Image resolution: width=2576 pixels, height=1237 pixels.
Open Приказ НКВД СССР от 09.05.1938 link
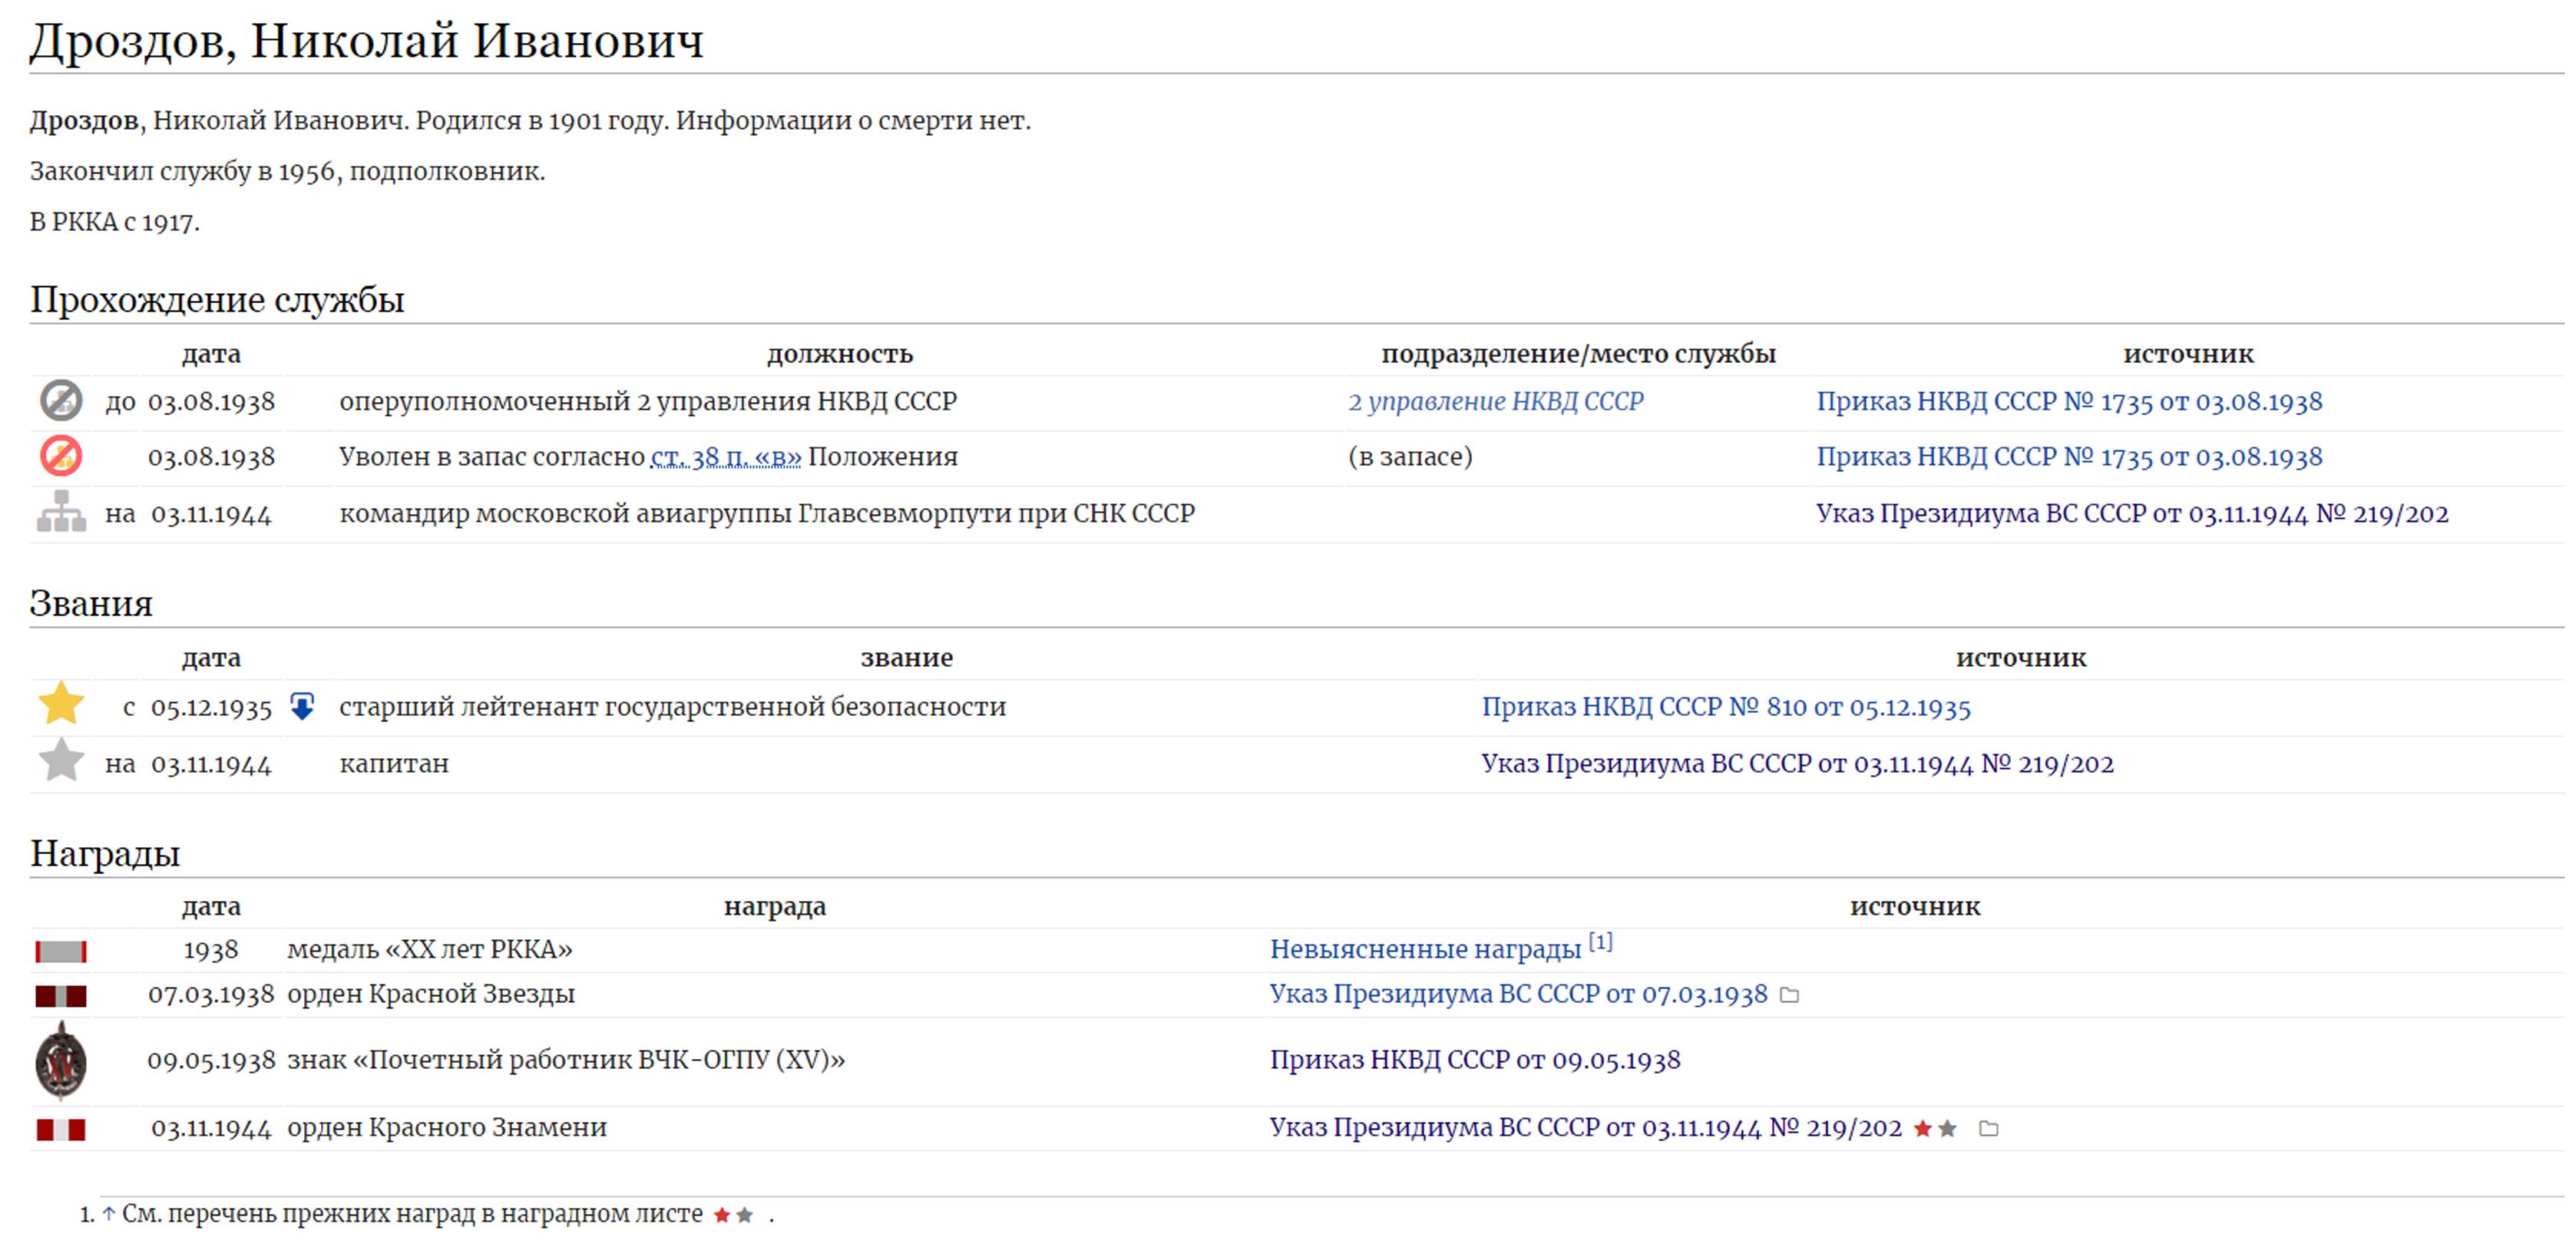(x=1474, y=1061)
